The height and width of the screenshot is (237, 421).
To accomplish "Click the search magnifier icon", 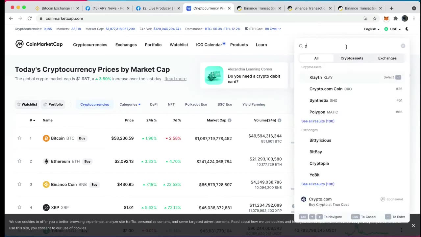I will point(301,46).
